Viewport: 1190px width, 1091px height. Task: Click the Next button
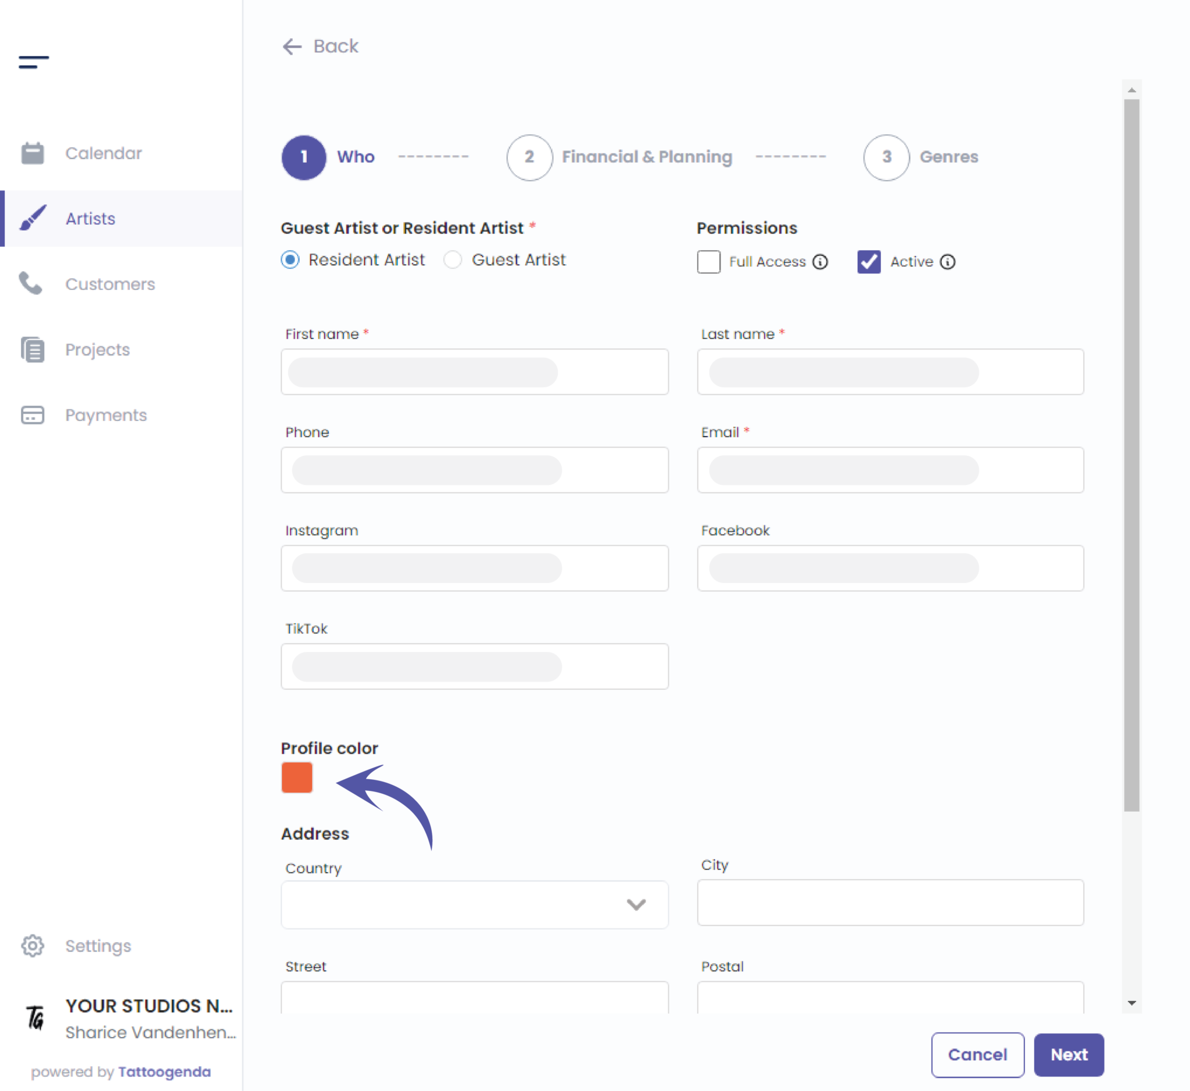(x=1069, y=1054)
